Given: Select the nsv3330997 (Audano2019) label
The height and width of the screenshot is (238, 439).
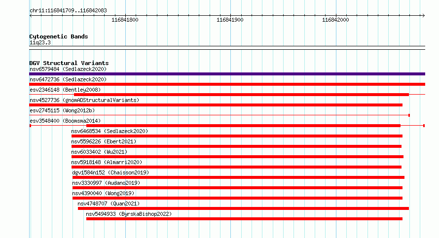Looking at the screenshot, I should coord(106,183).
